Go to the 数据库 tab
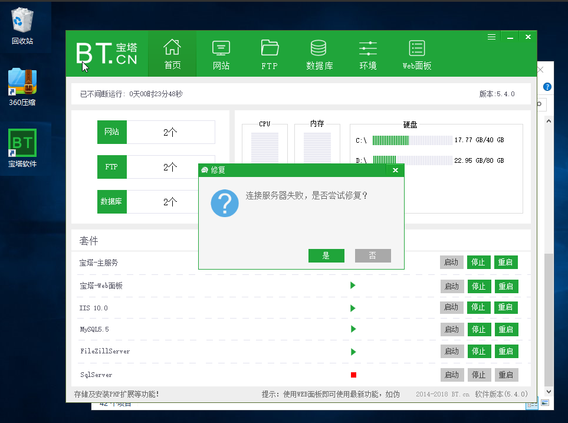Viewport: 568px width, 423px height. (x=319, y=54)
